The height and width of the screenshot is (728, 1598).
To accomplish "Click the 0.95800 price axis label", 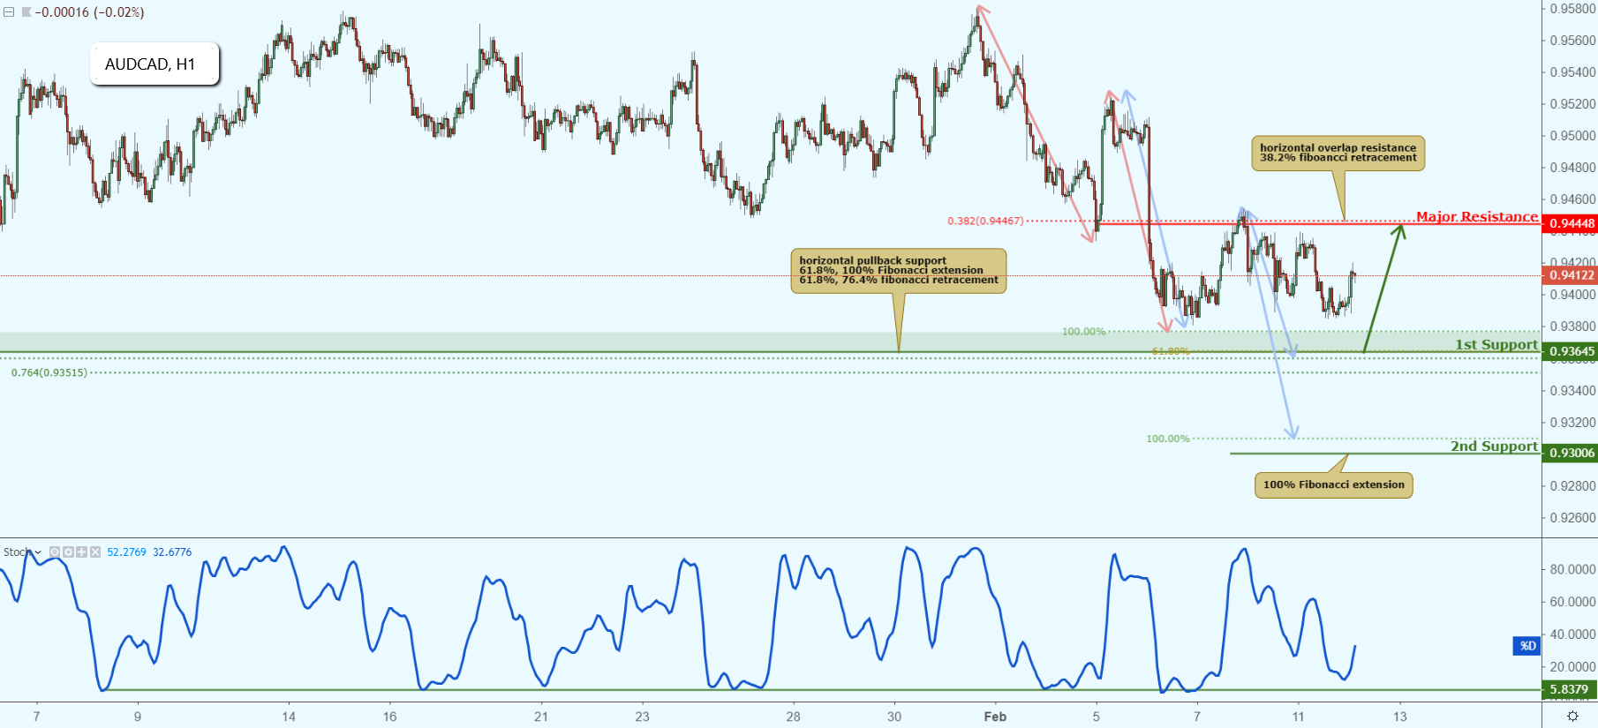I will click(1573, 9).
